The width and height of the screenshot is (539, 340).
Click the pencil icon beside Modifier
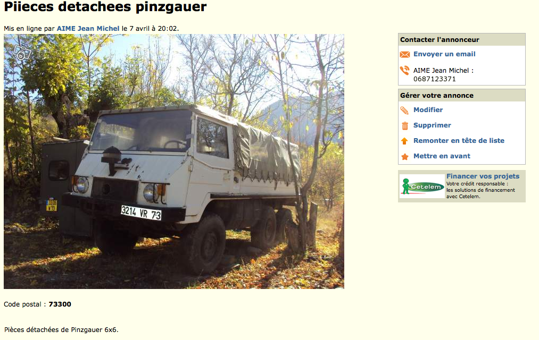coord(404,110)
